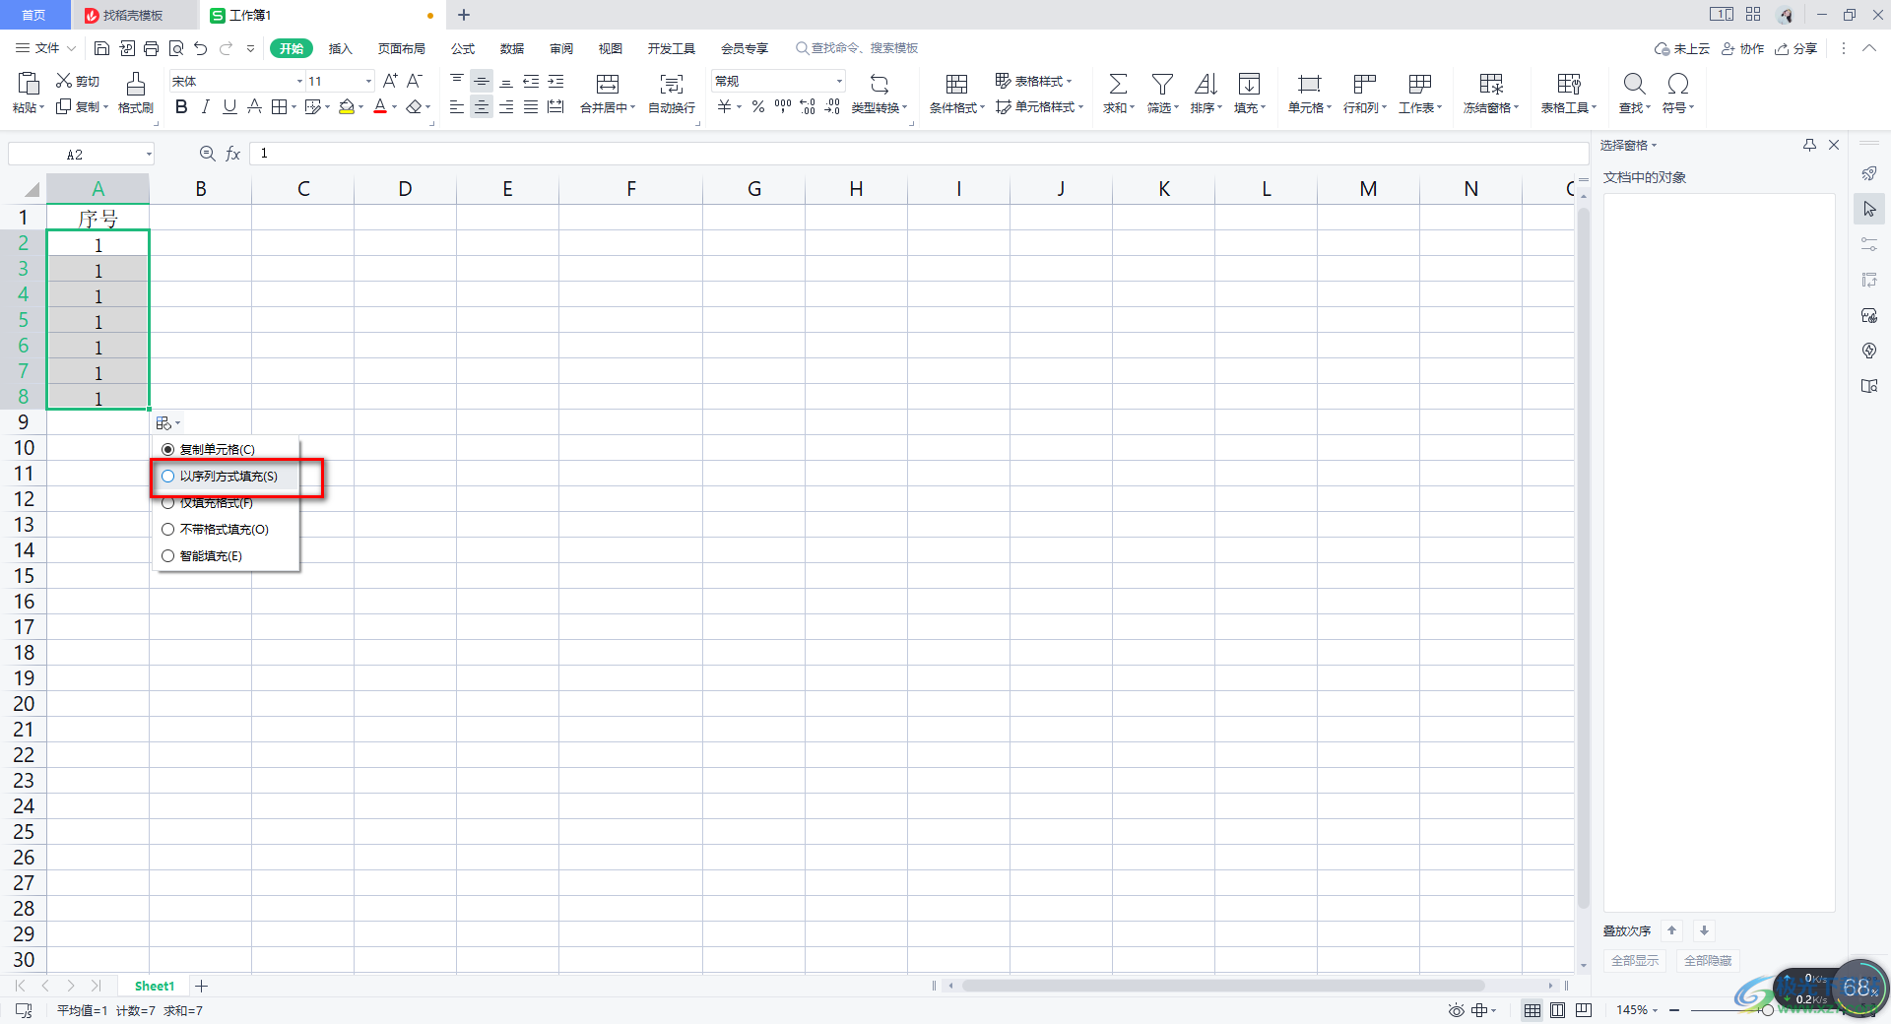Click the Table Tools icon
Screen dimensions: 1891x1024
[x=1569, y=84]
